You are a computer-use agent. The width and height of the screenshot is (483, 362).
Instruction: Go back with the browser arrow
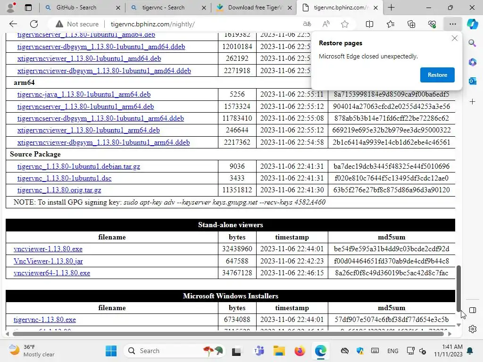pos(13,24)
